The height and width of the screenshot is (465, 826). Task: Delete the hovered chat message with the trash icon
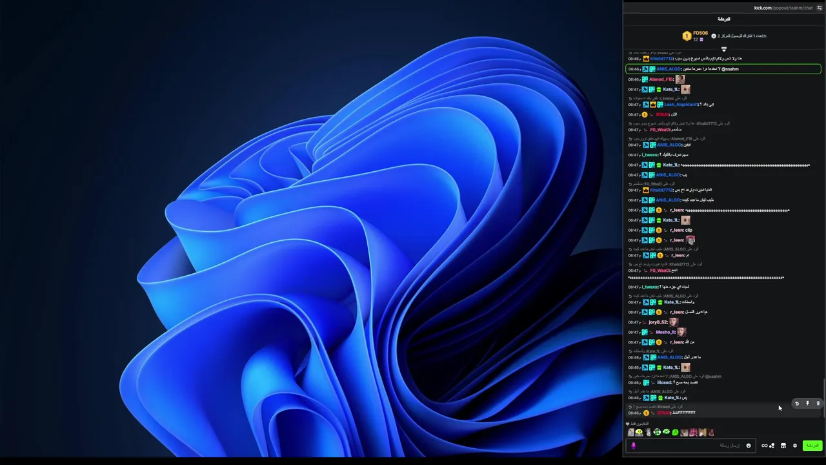[818, 404]
